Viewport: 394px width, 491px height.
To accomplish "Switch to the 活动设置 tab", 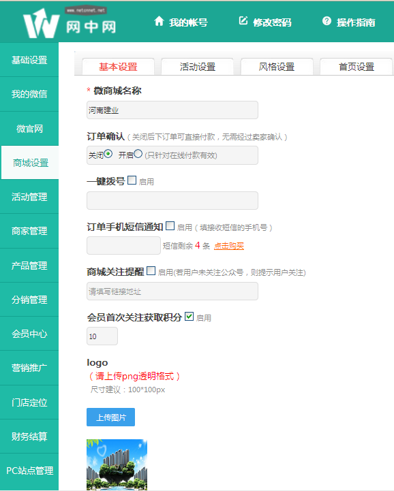I will (197, 67).
